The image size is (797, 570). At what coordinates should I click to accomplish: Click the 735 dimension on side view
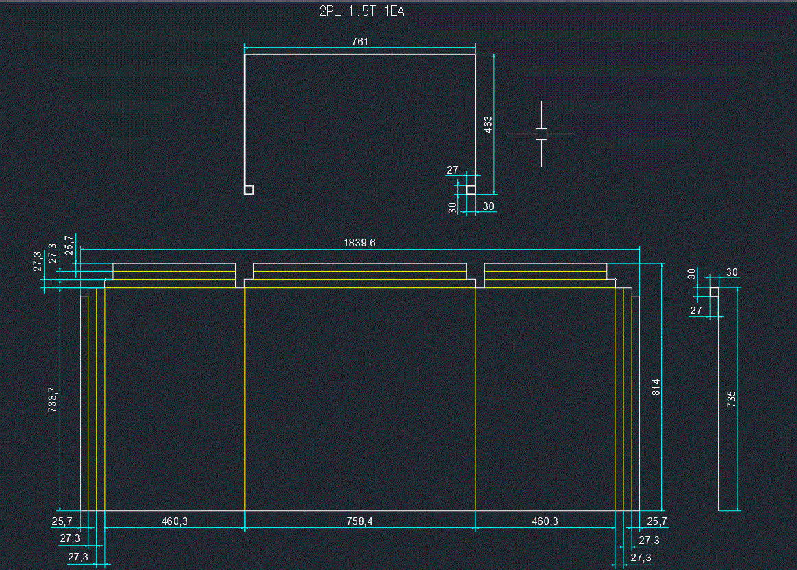731,399
